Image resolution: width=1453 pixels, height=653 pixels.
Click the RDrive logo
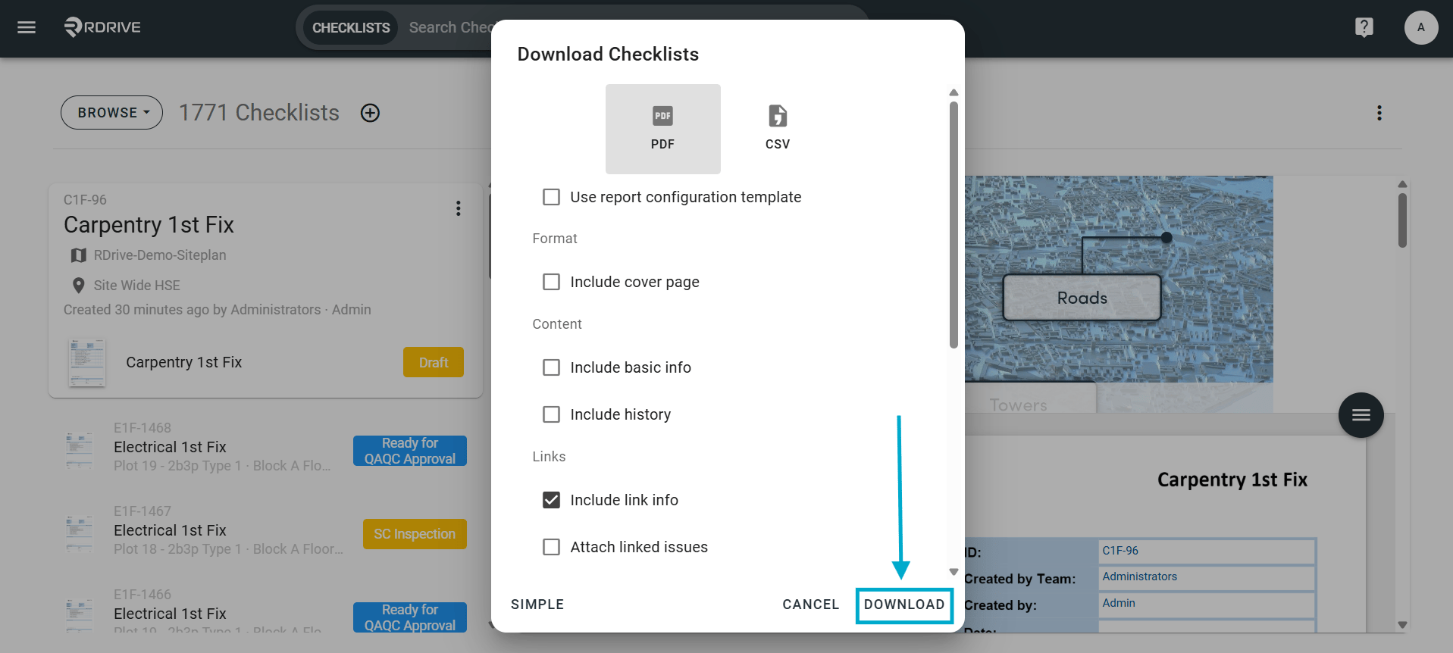[x=102, y=27]
